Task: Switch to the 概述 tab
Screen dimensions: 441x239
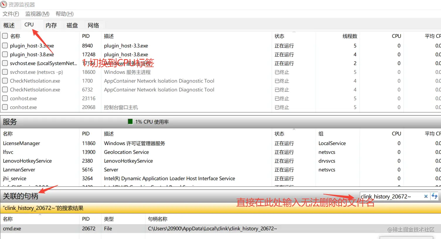Action: click(x=9, y=25)
